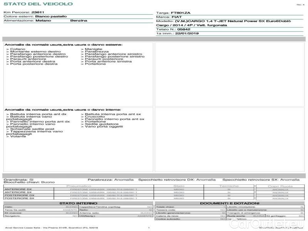Click the STATO INTERNO section header

click(76, 203)
